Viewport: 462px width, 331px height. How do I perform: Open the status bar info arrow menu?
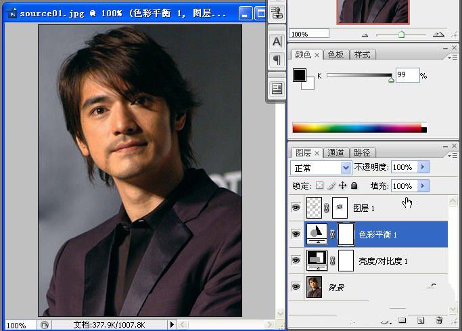(172, 324)
